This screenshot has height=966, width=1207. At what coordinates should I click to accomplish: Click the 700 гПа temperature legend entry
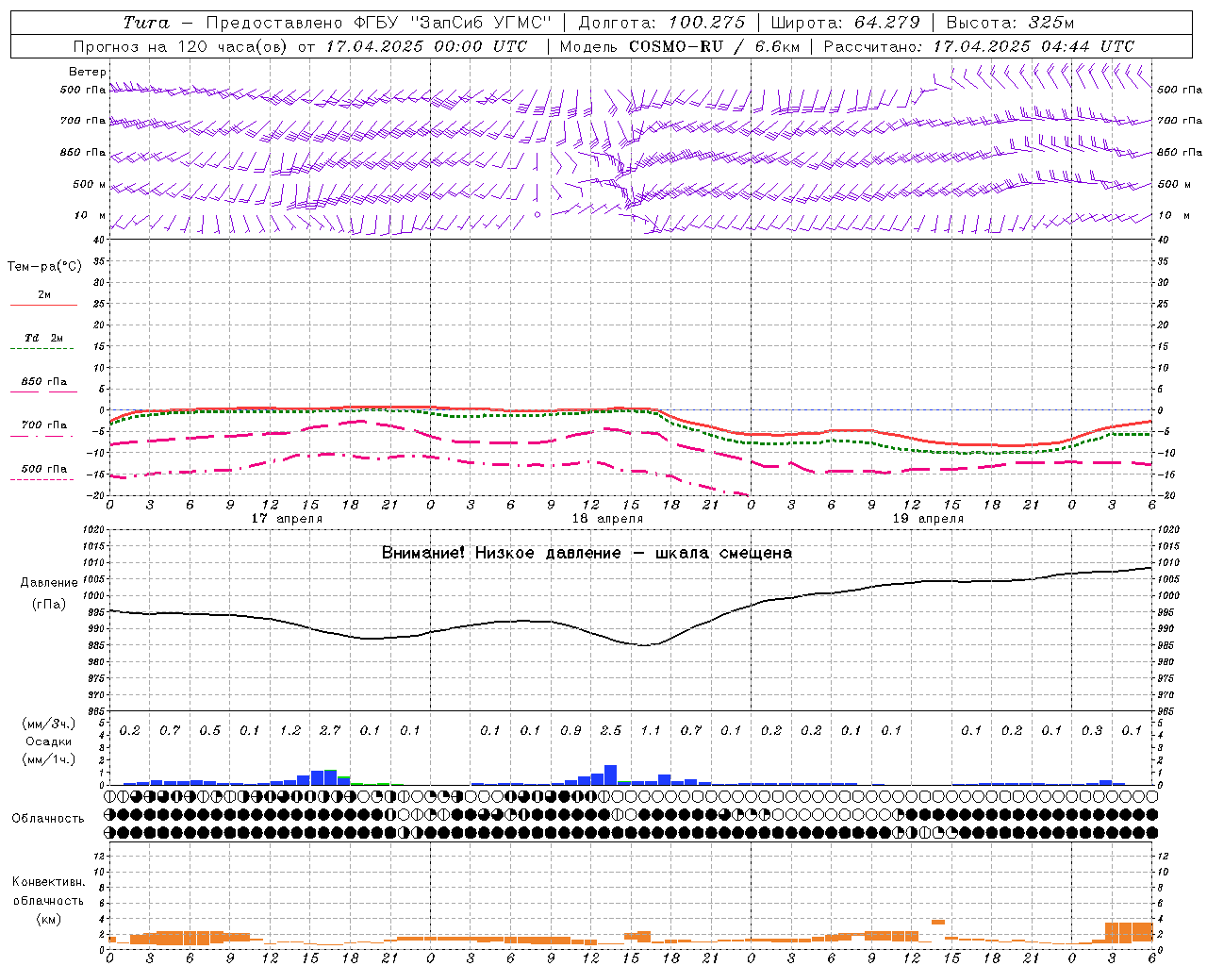click(43, 425)
